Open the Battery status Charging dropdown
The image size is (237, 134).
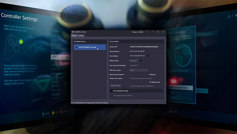(134, 61)
